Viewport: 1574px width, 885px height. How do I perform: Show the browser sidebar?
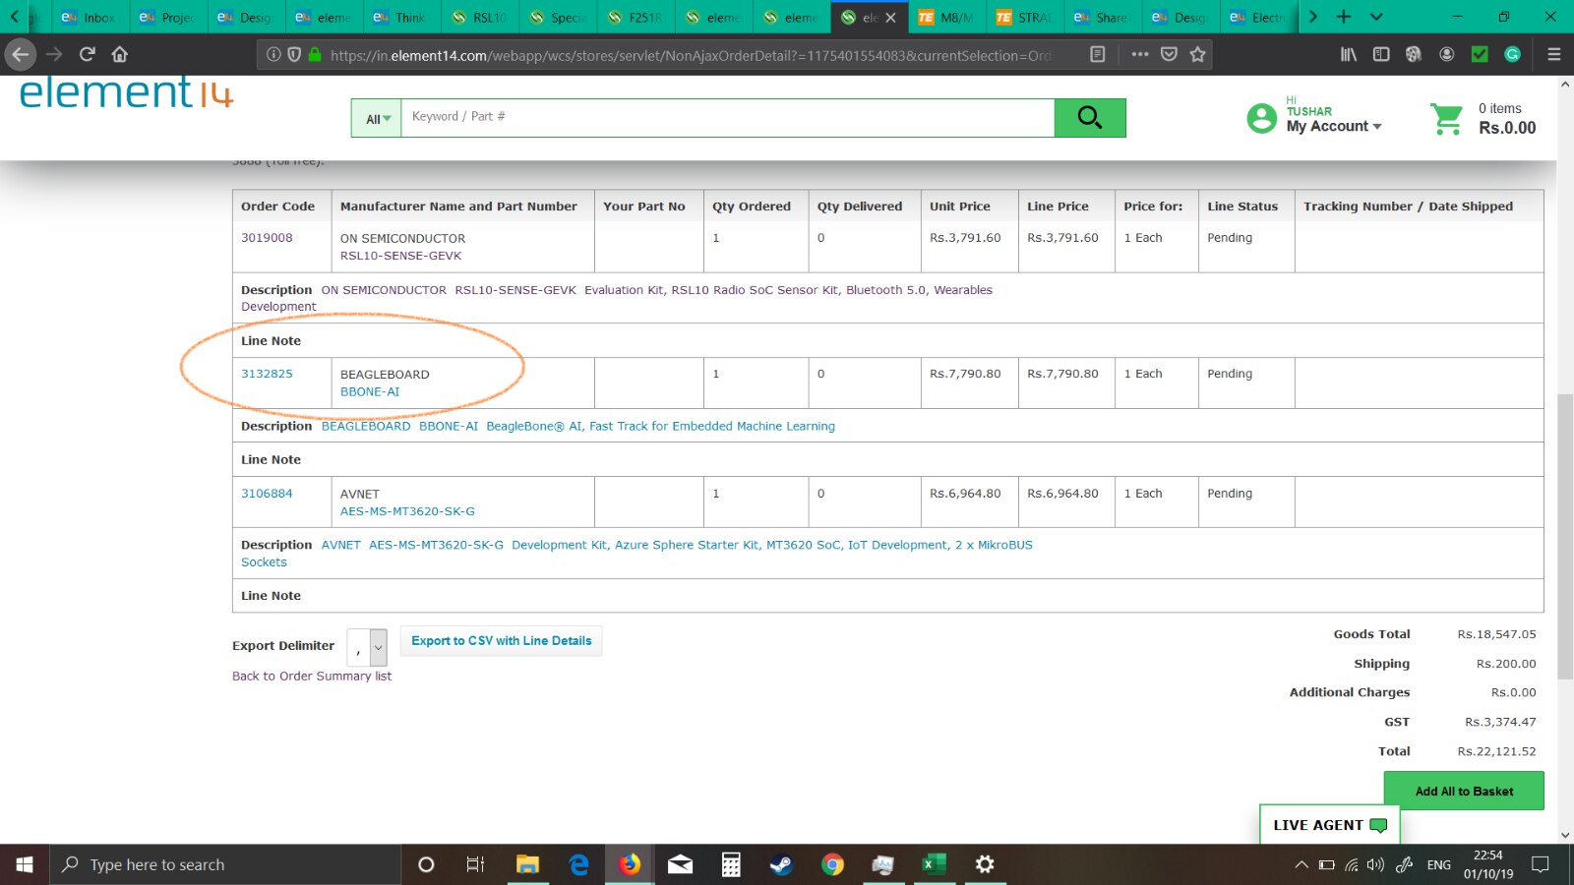tap(1381, 54)
